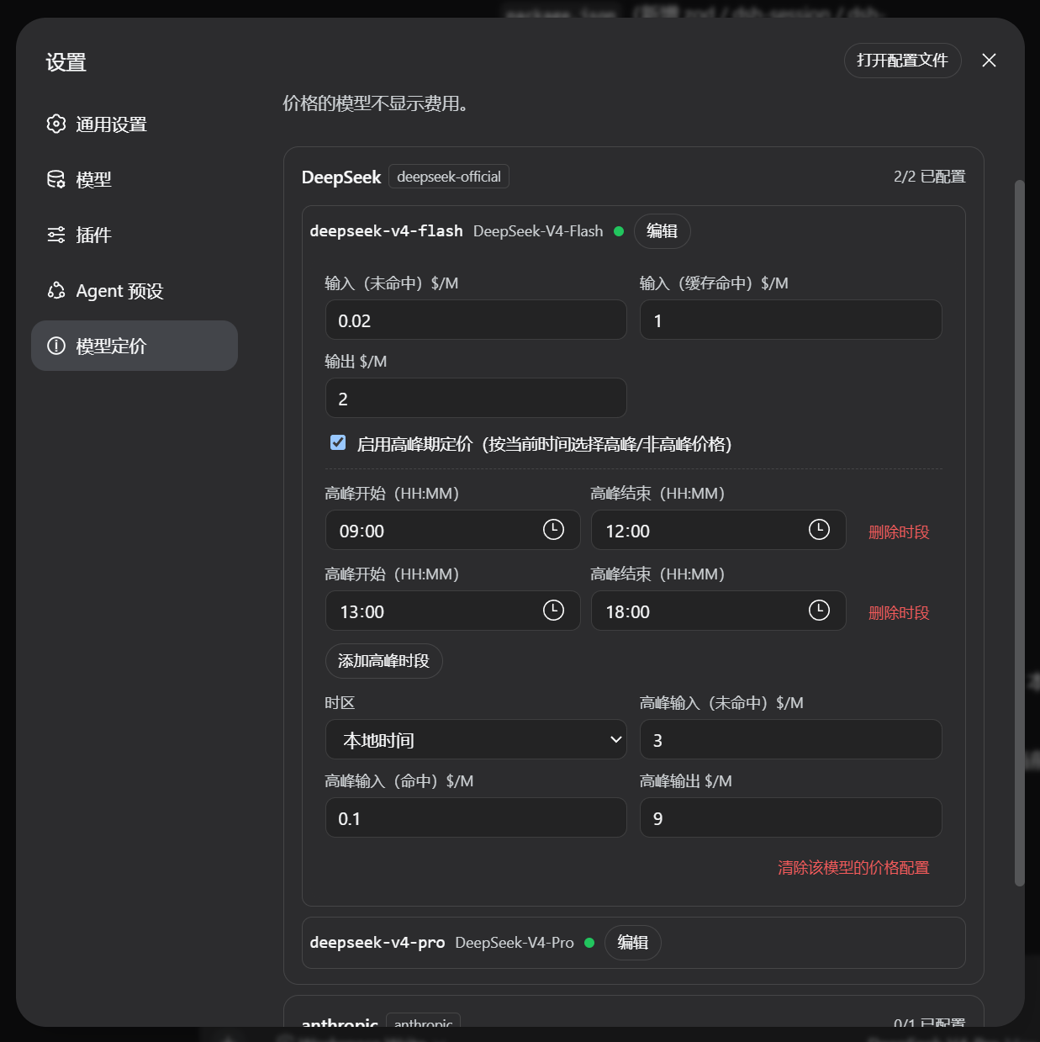Open clock picker for 13:00 start
This screenshot has width=1040, height=1042.
553,611
